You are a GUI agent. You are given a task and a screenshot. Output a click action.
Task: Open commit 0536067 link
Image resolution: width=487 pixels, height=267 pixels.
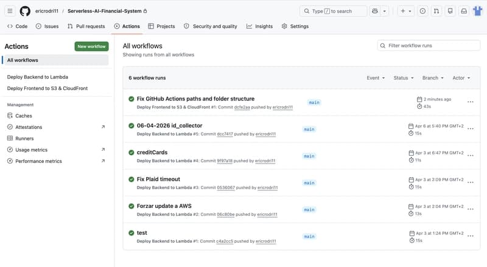[226, 187]
